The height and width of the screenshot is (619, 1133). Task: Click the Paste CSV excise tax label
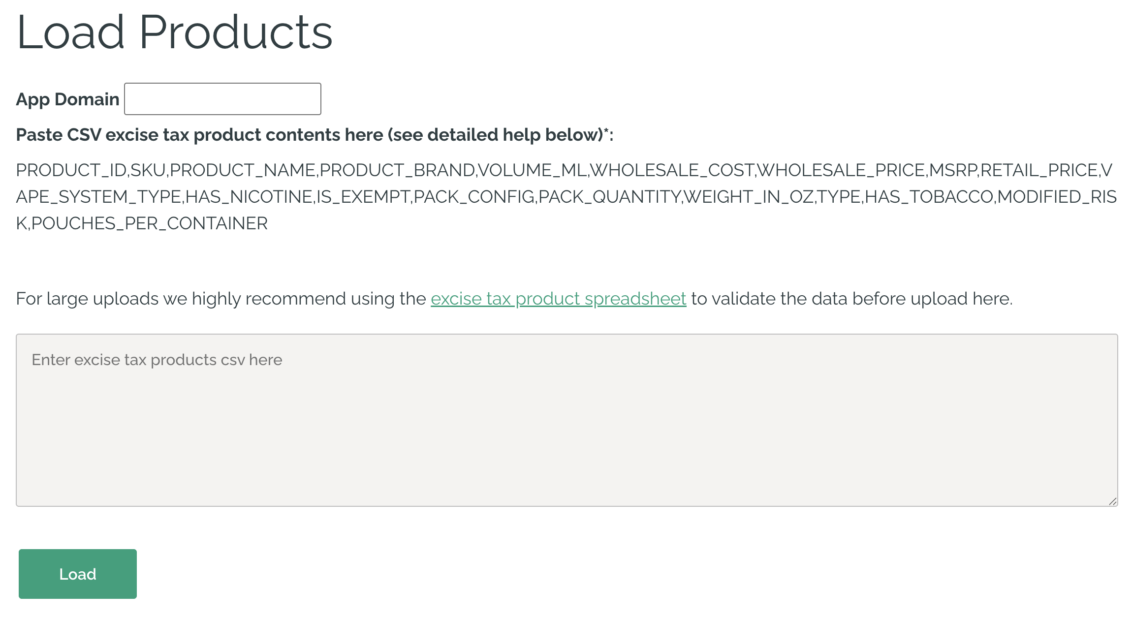pyautogui.click(x=314, y=135)
